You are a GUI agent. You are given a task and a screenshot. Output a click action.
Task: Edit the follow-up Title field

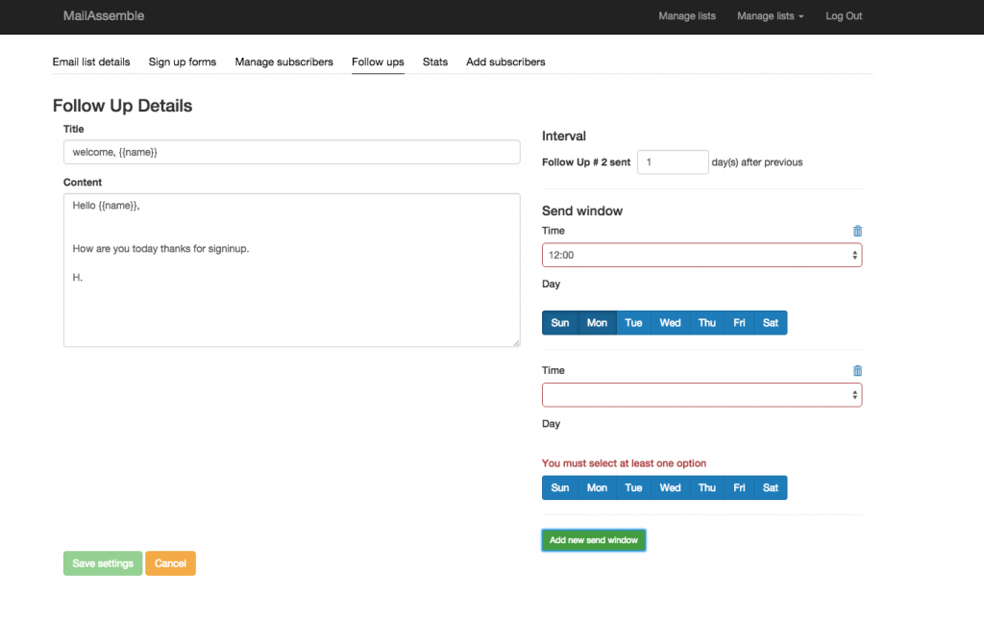click(291, 151)
